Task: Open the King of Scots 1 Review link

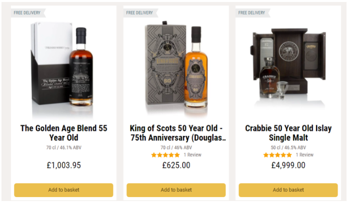Action: [193, 155]
